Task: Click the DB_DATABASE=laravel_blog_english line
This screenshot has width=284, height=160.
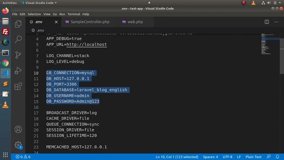Action: coord(87,90)
